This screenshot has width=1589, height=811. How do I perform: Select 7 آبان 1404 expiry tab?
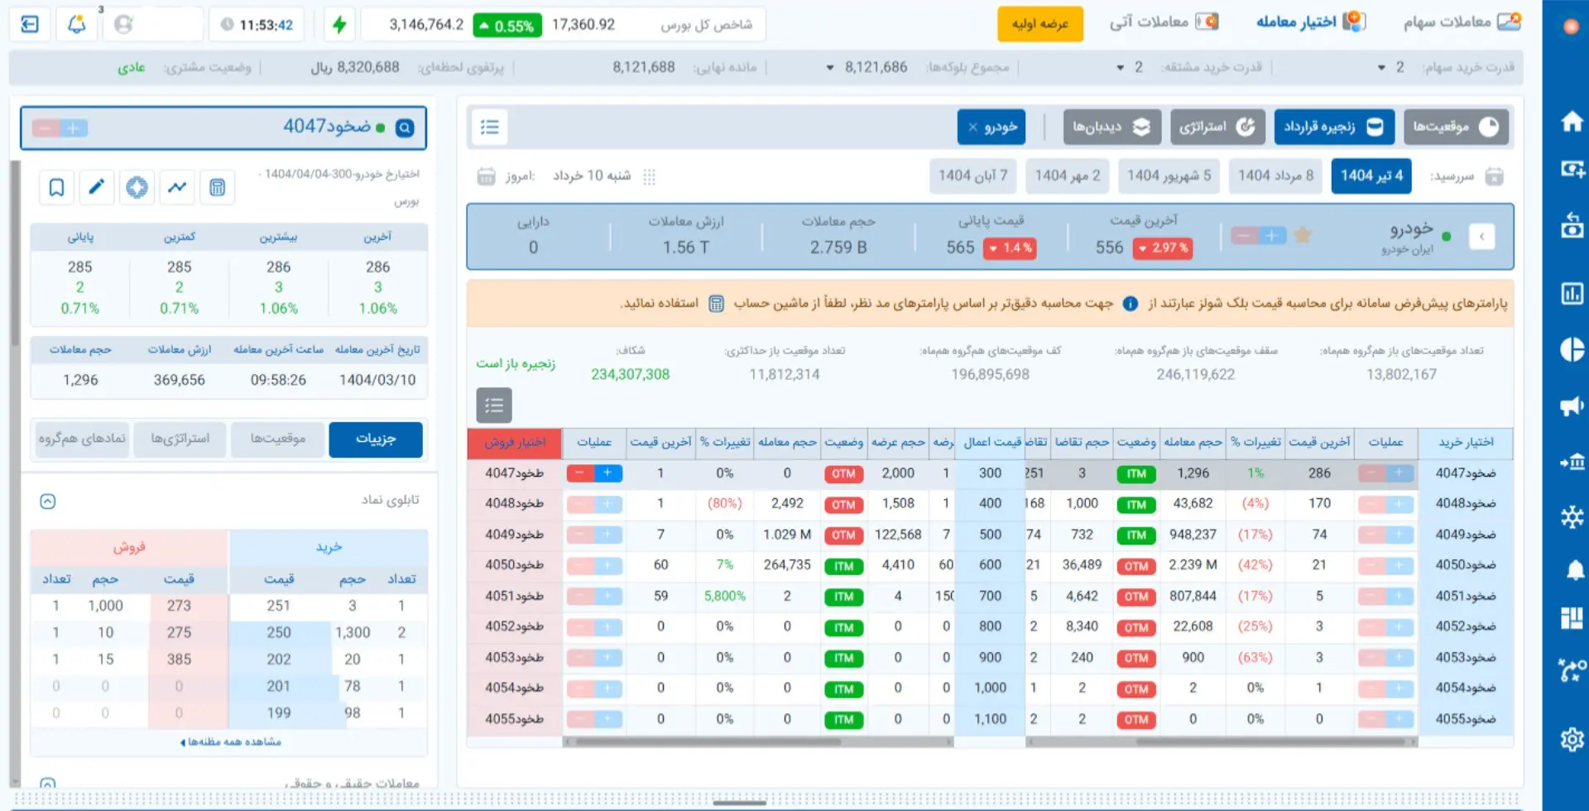click(x=972, y=176)
